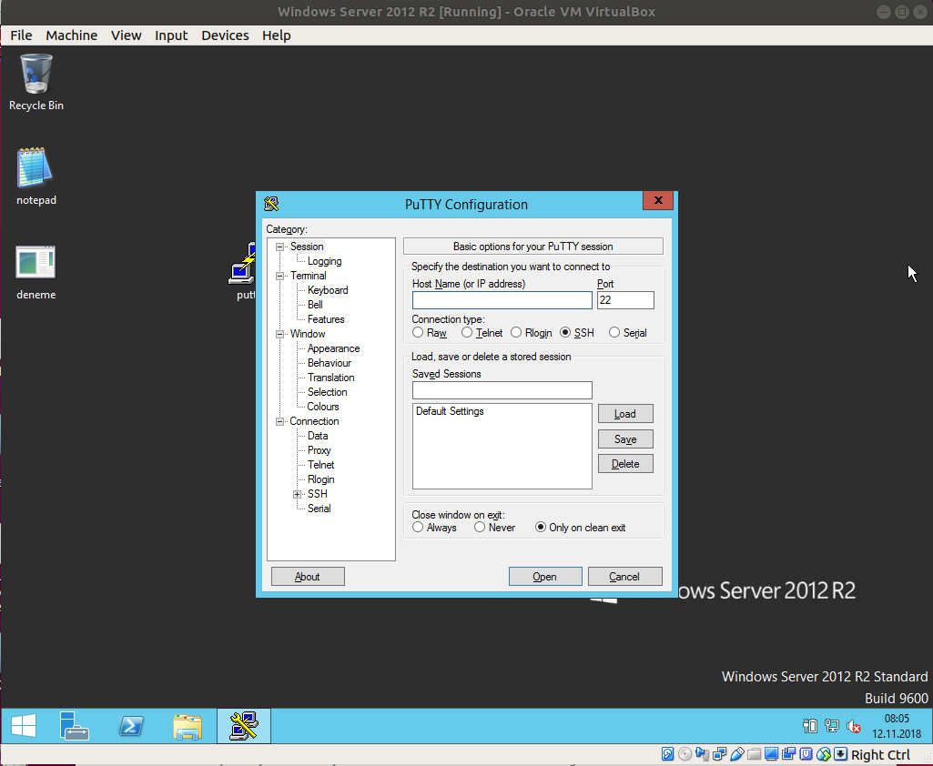Collapse the Connection tree node
The width and height of the screenshot is (933, 766).
coord(279,421)
